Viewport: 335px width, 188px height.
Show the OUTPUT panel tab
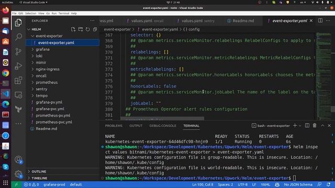(x=136, y=126)
